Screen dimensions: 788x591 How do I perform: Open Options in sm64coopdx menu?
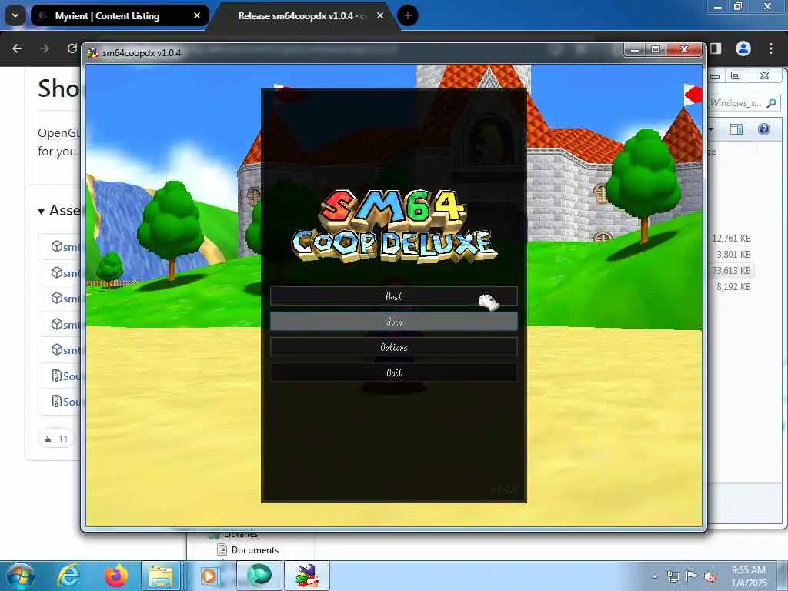pyautogui.click(x=393, y=347)
